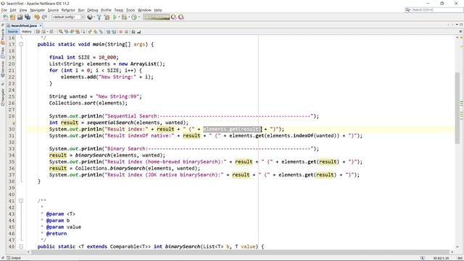Toggle the History view button
The width and height of the screenshot is (464, 261).
(x=26, y=31)
